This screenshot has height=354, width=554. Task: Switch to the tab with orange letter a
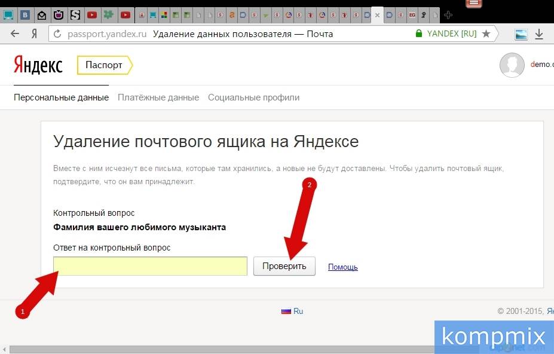[232, 15]
